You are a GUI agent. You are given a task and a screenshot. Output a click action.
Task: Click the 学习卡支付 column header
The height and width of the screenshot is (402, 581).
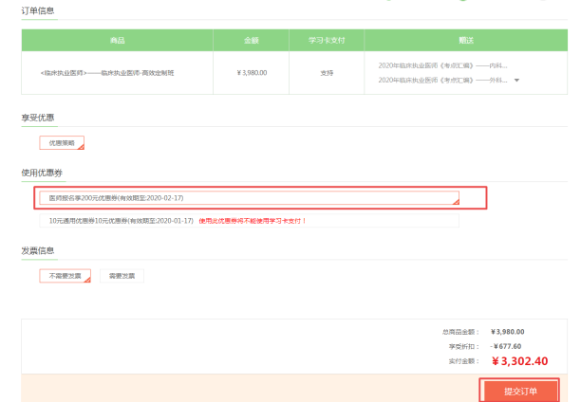point(325,41)
